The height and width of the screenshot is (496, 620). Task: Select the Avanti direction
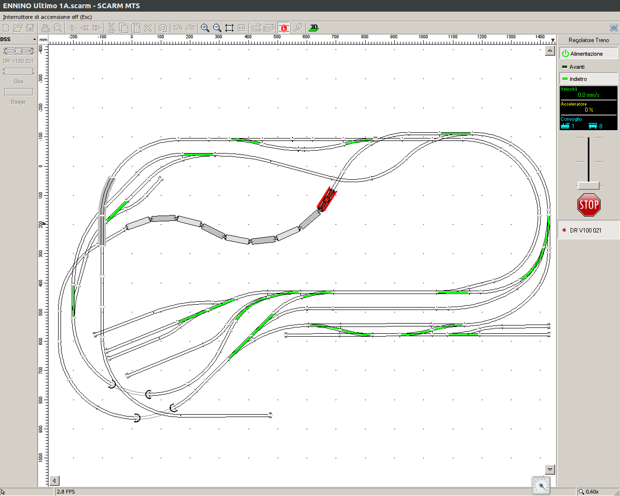(576, 67)
